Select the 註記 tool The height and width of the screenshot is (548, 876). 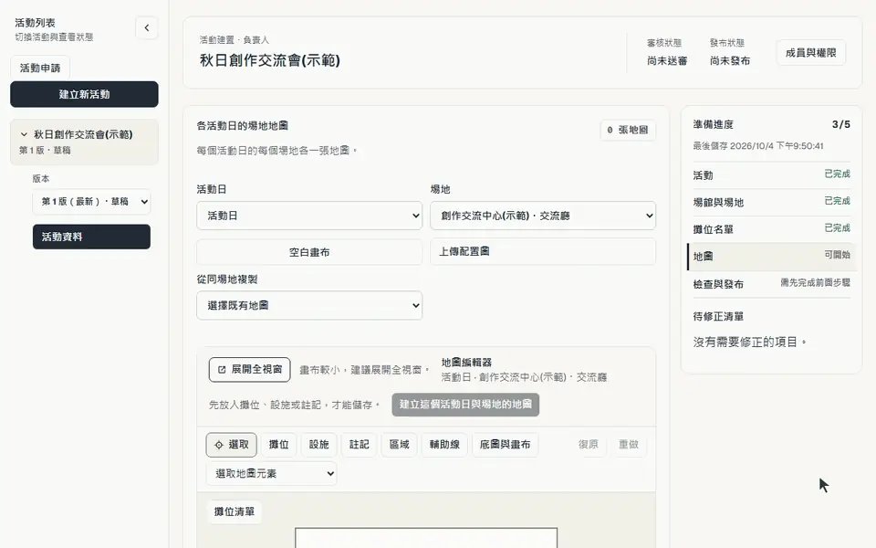point(360,445)
